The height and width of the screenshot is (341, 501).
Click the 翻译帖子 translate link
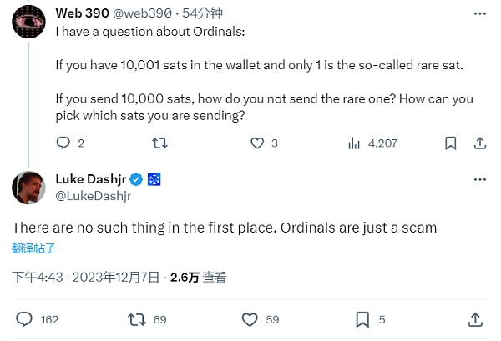(x=33, y=248)
